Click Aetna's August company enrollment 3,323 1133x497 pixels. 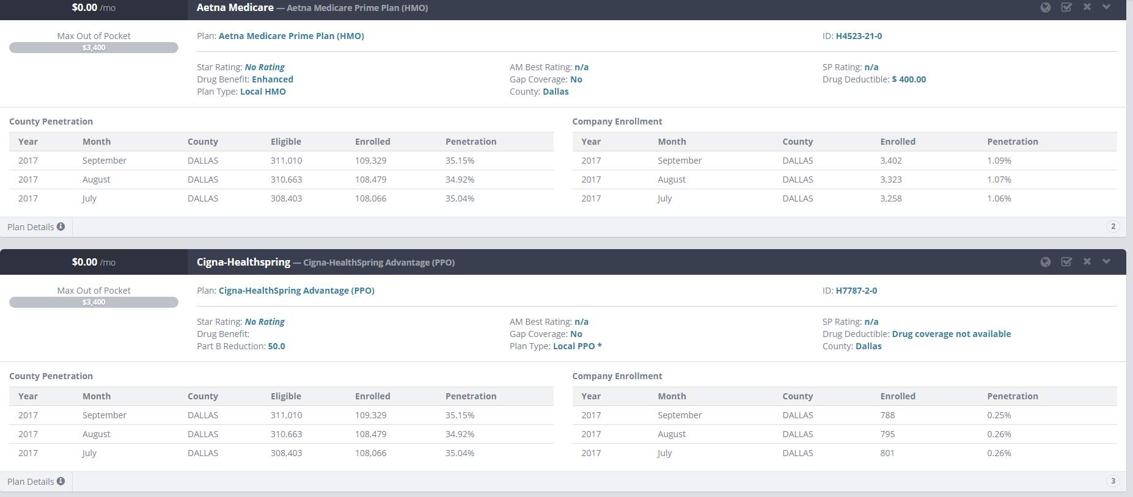[x=891, y=180]
